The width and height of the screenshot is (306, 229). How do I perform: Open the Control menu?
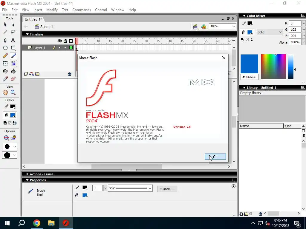(101, 10)
